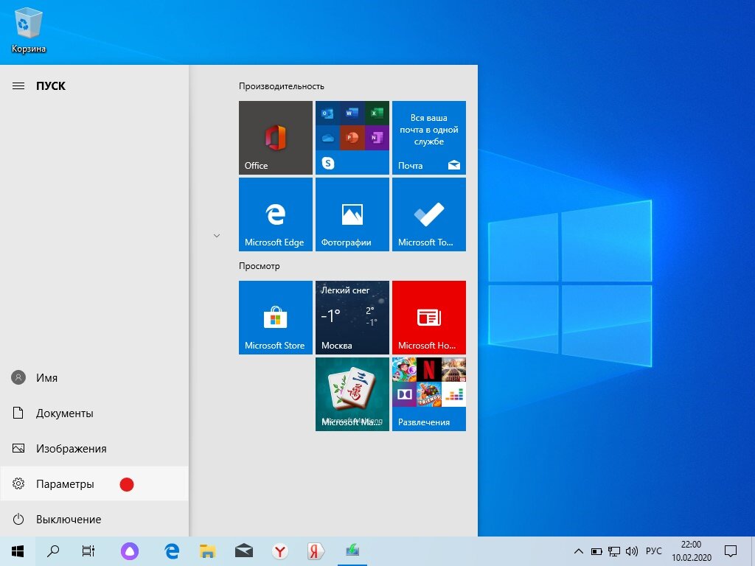Expand the tile group chevron arrow
The width and height of the screenshot is (755, 566).
pos(217,236)
